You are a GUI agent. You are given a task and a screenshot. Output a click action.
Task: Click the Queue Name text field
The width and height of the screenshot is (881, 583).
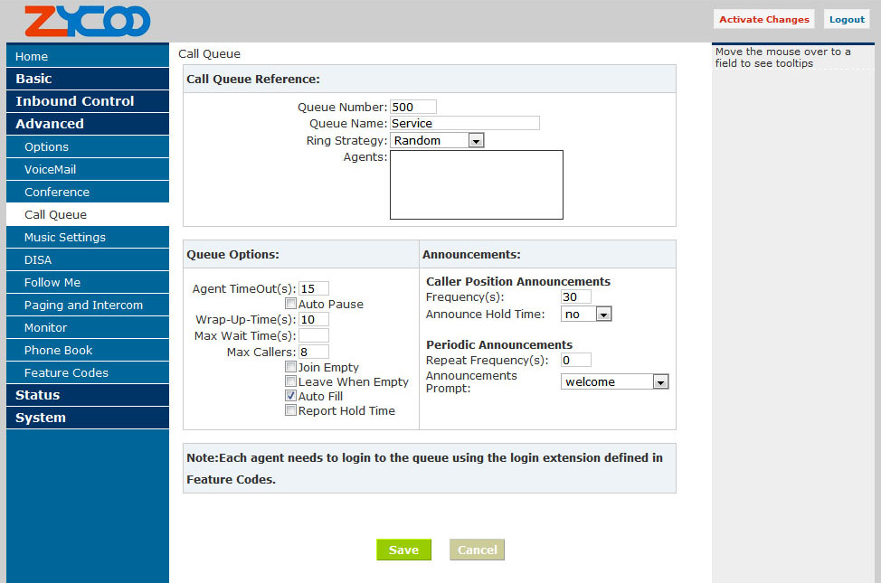pyautogui.click(x=464, y=124)
